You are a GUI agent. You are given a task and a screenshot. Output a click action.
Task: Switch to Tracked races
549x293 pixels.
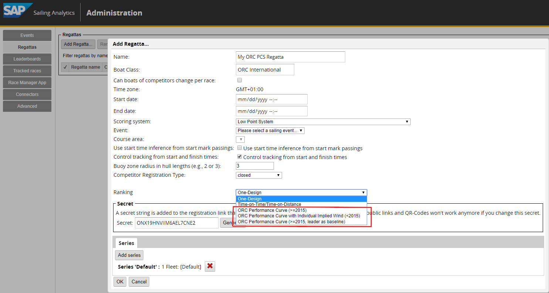click(27, 71)
